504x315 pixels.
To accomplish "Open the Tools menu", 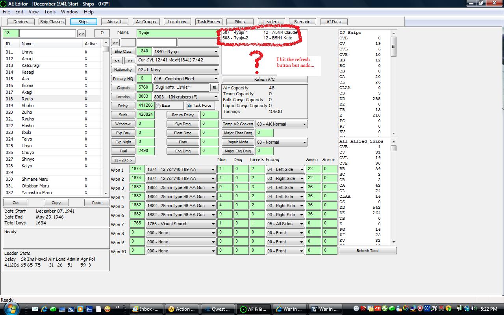I will 50,12.
